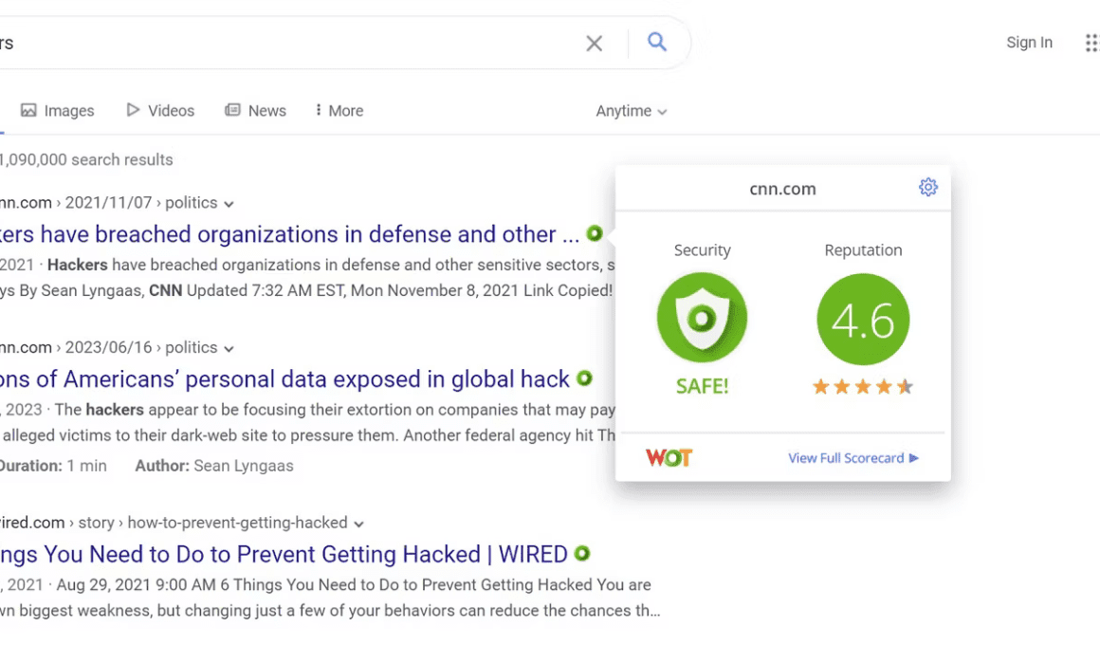Clear the search box with the X icon

[595, 44]
